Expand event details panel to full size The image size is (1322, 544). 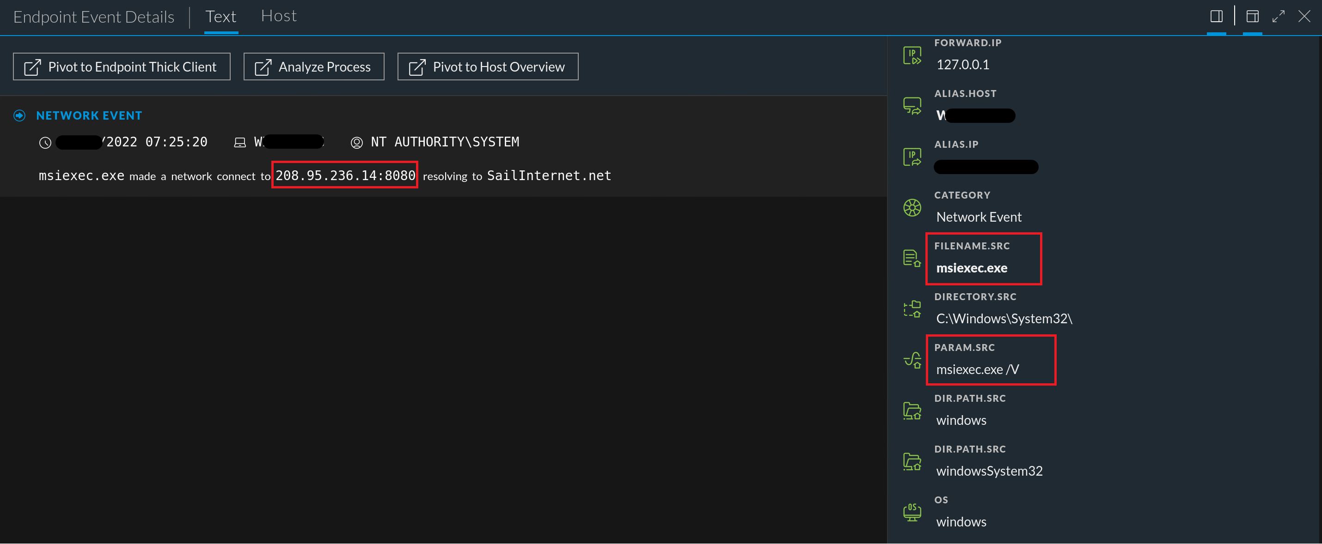coord(1278,17)
